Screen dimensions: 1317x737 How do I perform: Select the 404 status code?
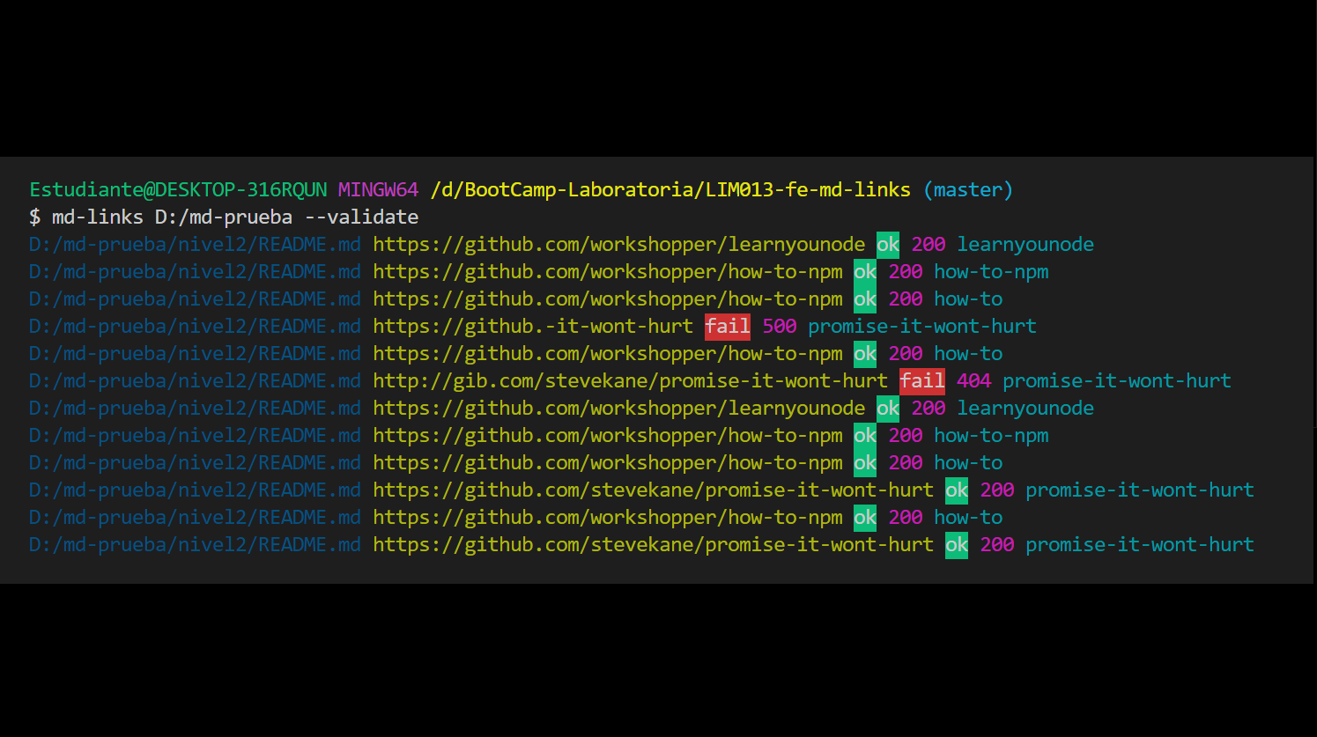click(x=974, y=380)
